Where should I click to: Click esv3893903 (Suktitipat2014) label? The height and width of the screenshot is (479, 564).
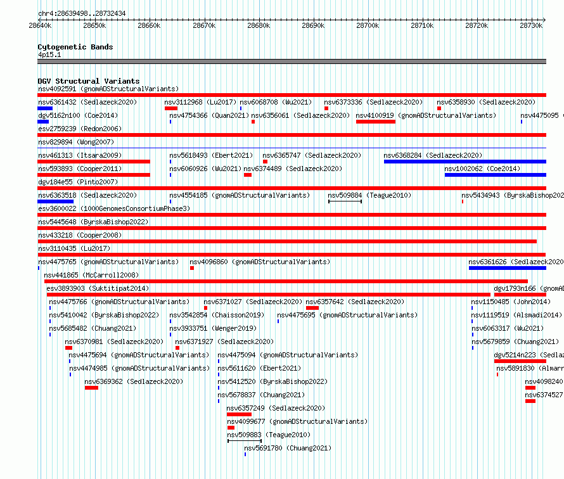98,288
